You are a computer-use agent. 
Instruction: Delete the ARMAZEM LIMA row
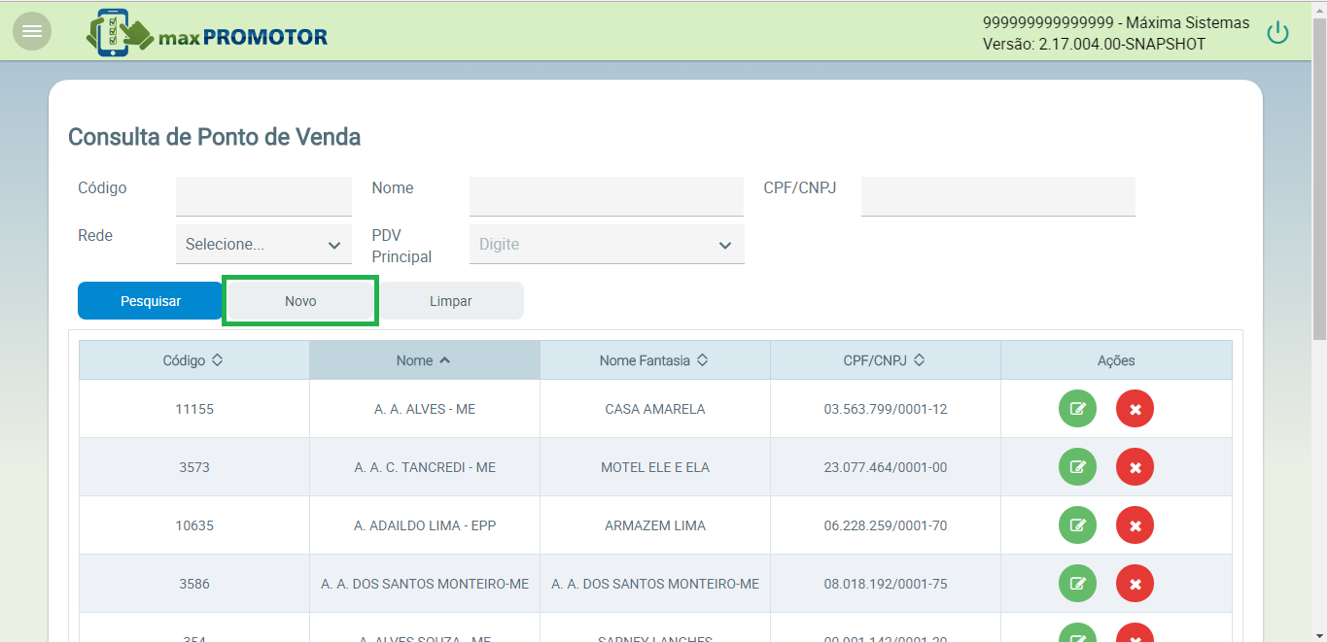pos(1135,525)
